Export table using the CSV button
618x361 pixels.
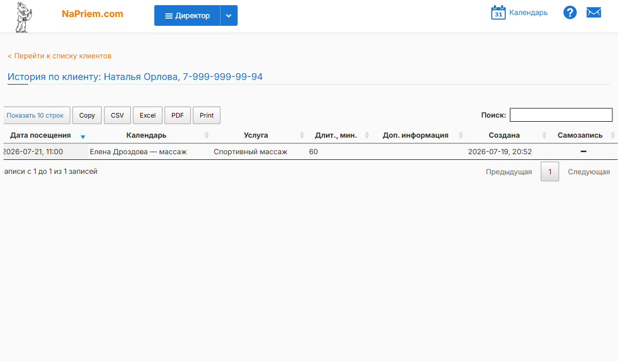(x=117, y=116)
